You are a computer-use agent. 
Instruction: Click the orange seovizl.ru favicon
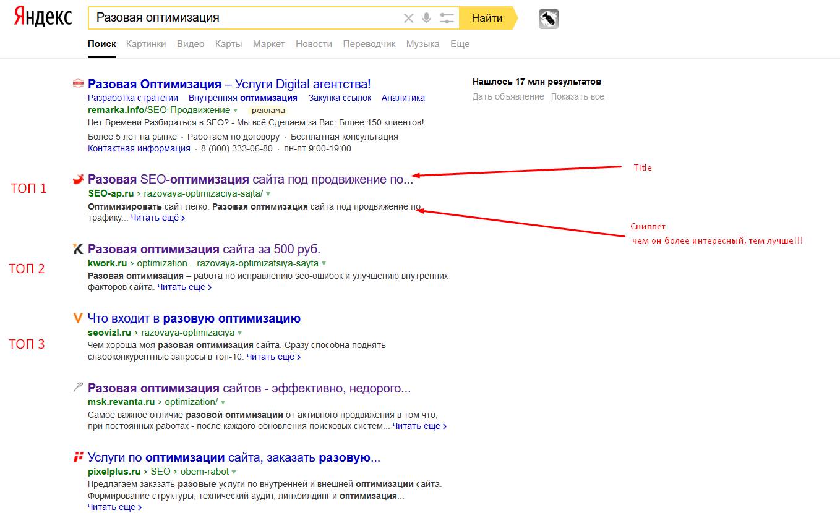78,318
